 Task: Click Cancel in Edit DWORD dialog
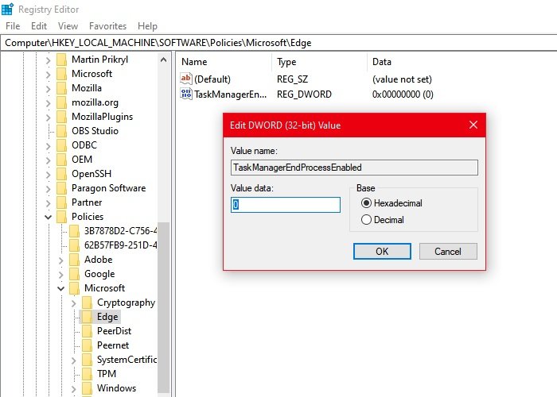(447, 252)
